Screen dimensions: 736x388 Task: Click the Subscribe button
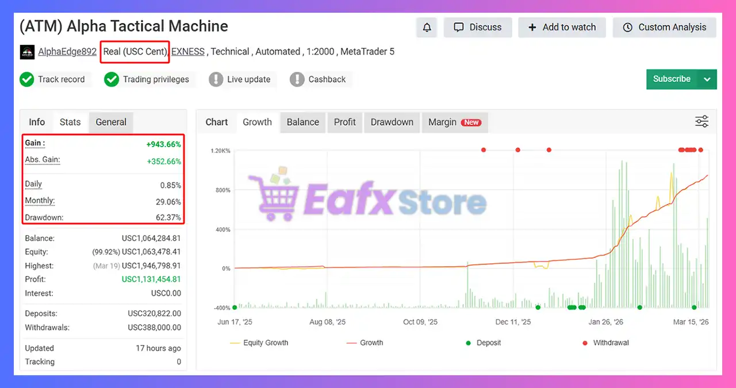(672, 79)
